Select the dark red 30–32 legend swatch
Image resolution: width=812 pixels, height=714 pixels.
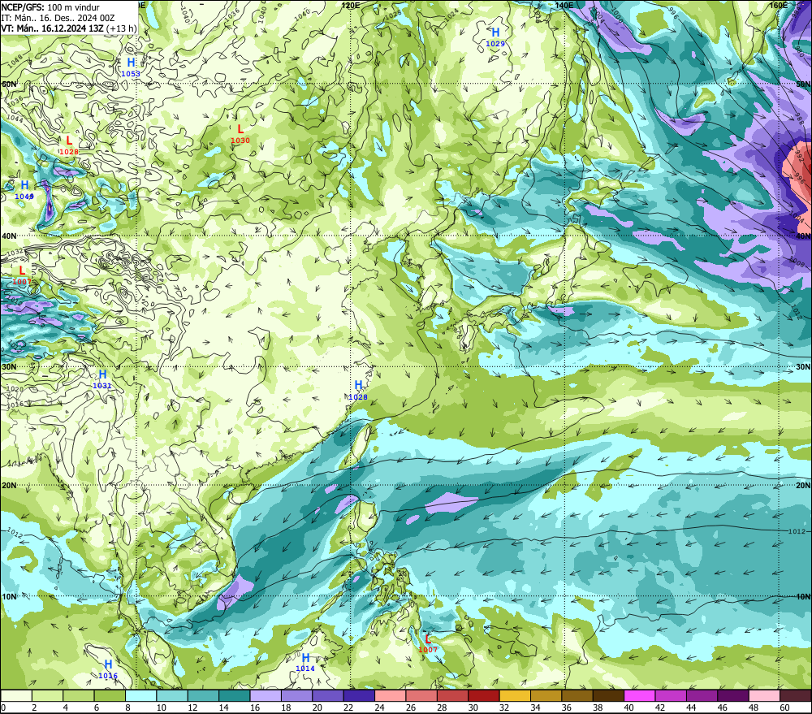pos(484,696)
